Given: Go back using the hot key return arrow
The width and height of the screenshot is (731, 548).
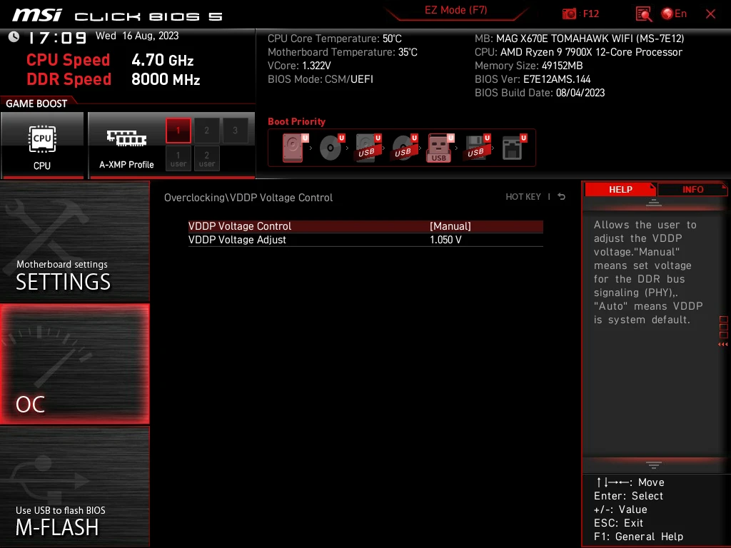Looking at the screenshot, I should pos(562,197).
